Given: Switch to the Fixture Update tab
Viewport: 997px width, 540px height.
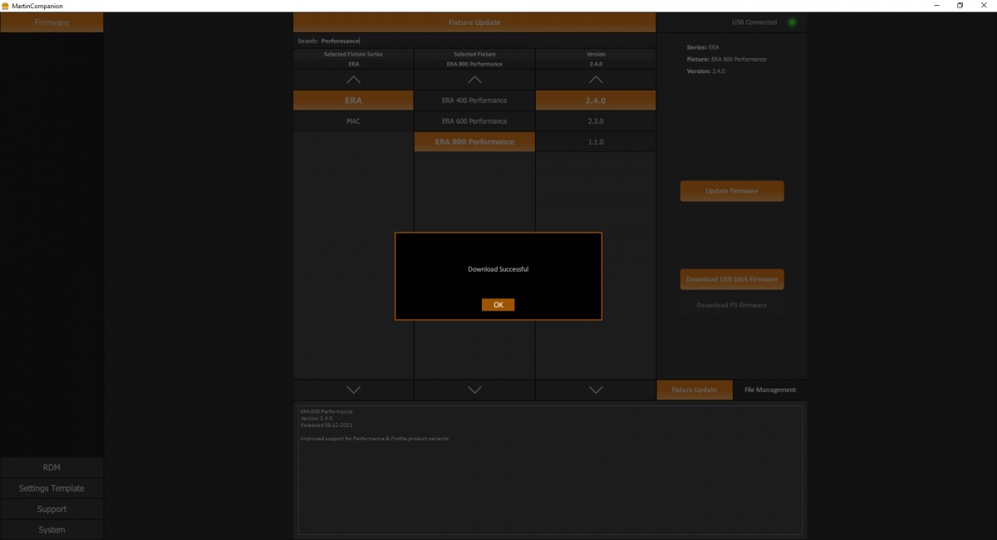Looking at the screenshot, I should [695, 390].
